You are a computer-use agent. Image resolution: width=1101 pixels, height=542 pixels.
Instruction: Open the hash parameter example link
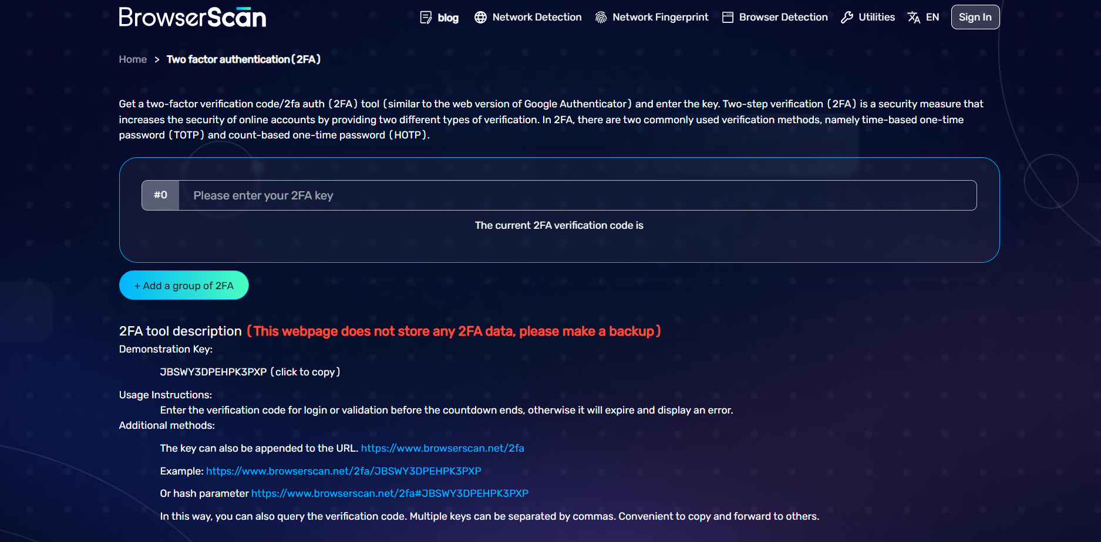(x=390, y=493)
